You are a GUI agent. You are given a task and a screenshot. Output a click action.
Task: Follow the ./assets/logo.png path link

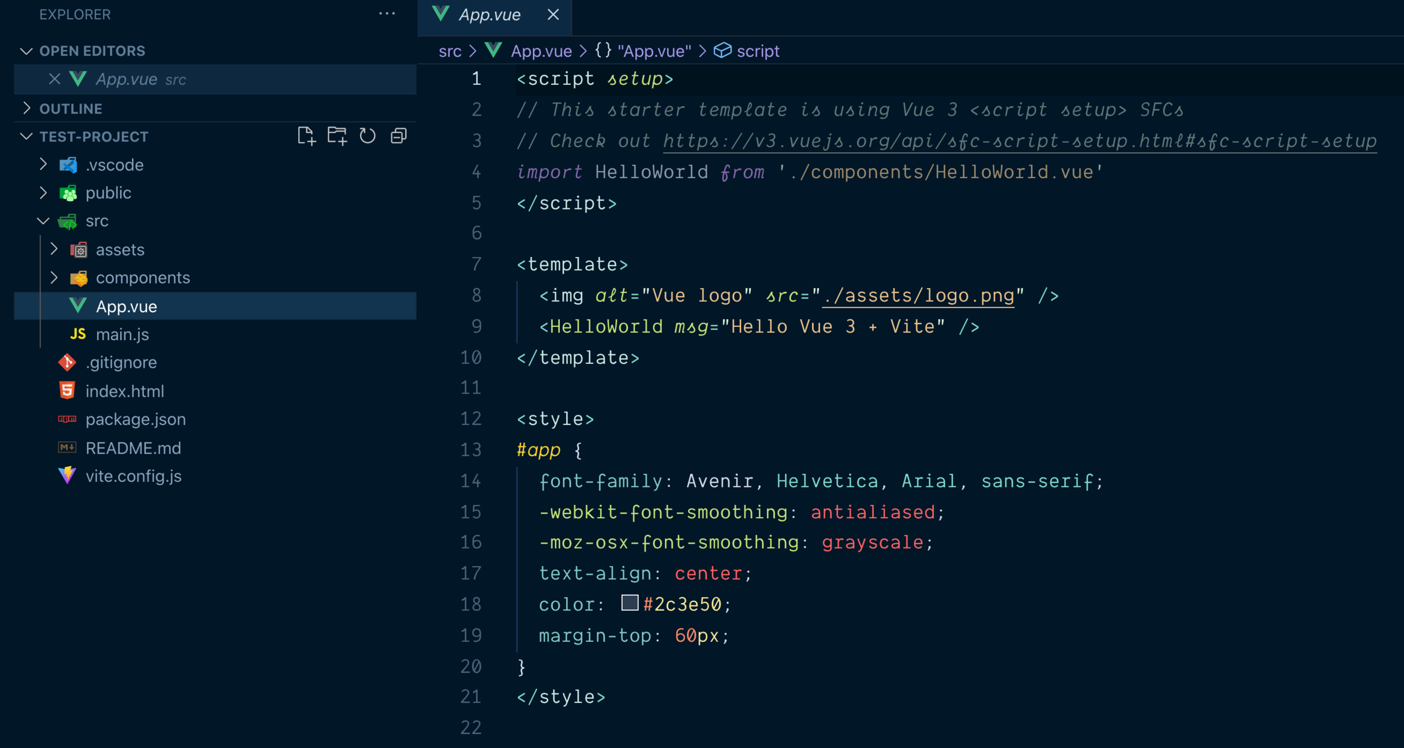(x=918, y=295)
